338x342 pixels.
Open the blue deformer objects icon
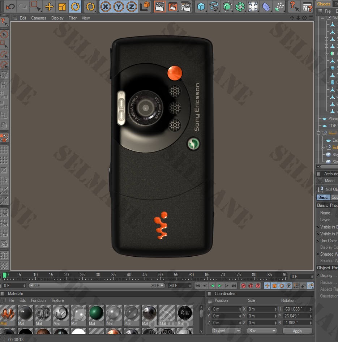point(266,7)
